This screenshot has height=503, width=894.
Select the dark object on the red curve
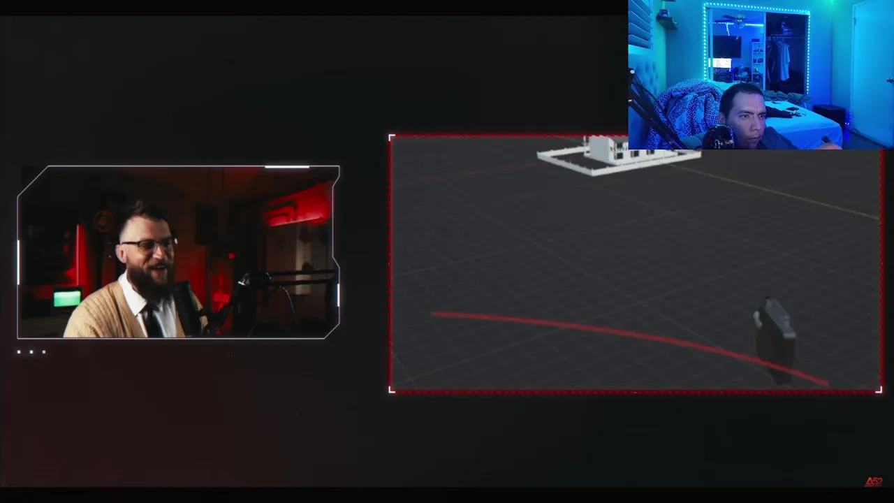click(775, 340)
